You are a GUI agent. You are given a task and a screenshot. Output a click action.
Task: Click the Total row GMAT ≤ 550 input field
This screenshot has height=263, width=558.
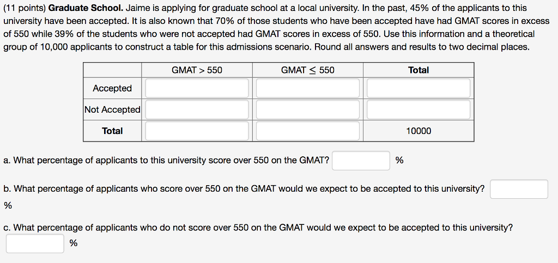coord(308,131)
